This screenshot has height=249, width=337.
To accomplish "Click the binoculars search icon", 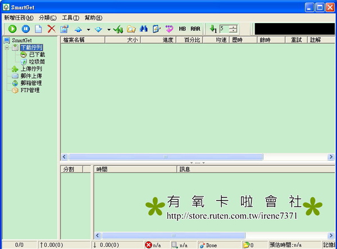I will tap(144, 29).
